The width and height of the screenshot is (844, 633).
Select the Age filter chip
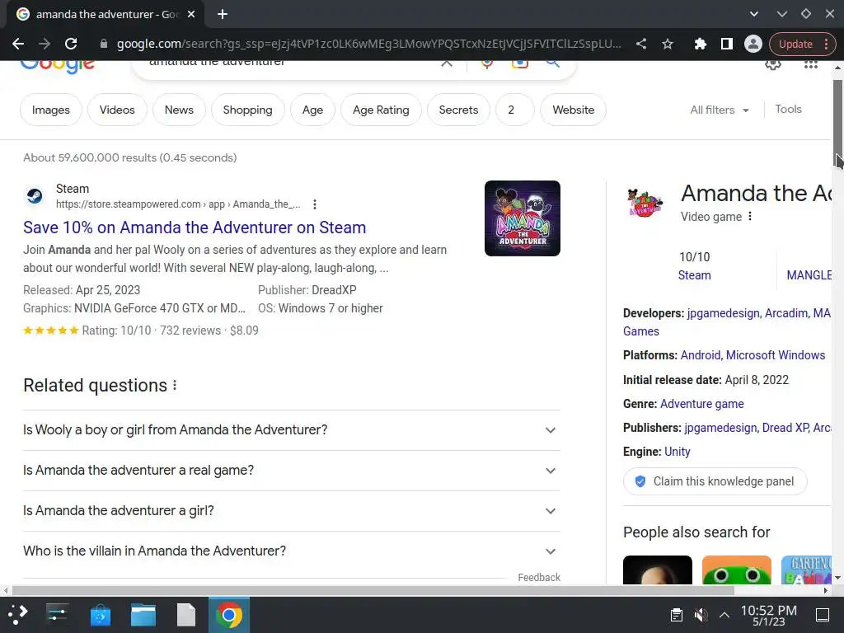312,110
